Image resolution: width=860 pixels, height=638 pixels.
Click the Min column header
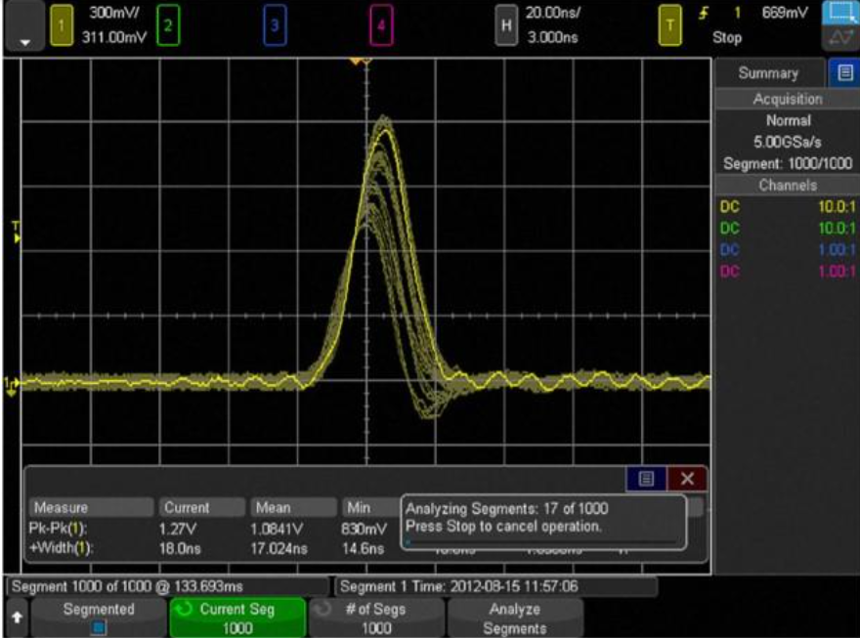pyautogui.click(x=372, y=507)
